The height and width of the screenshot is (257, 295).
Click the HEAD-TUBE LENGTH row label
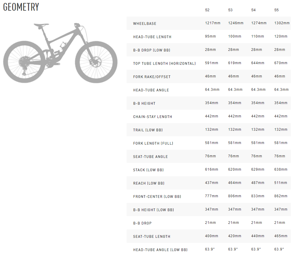coord(152,37)
